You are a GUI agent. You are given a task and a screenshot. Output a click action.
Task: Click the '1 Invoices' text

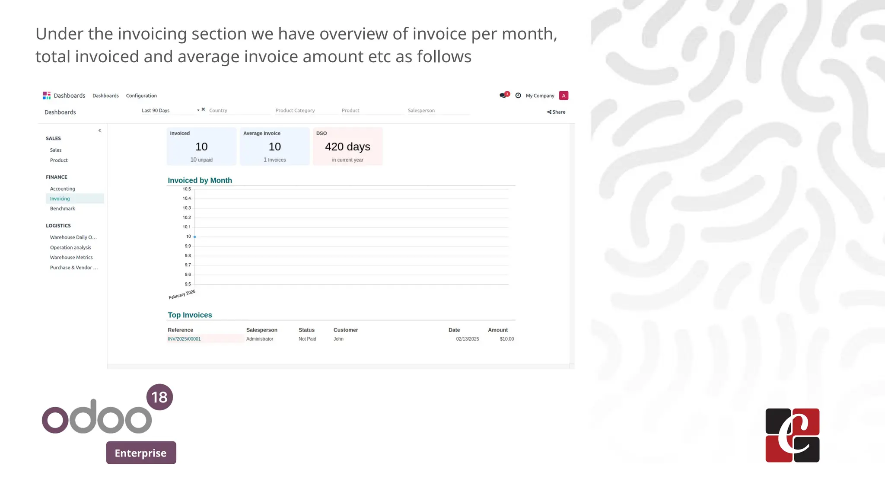pyautogui.click(x=274, y=160)
